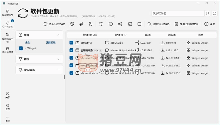Open the 发现软件包 discover tab

point(8,13)
